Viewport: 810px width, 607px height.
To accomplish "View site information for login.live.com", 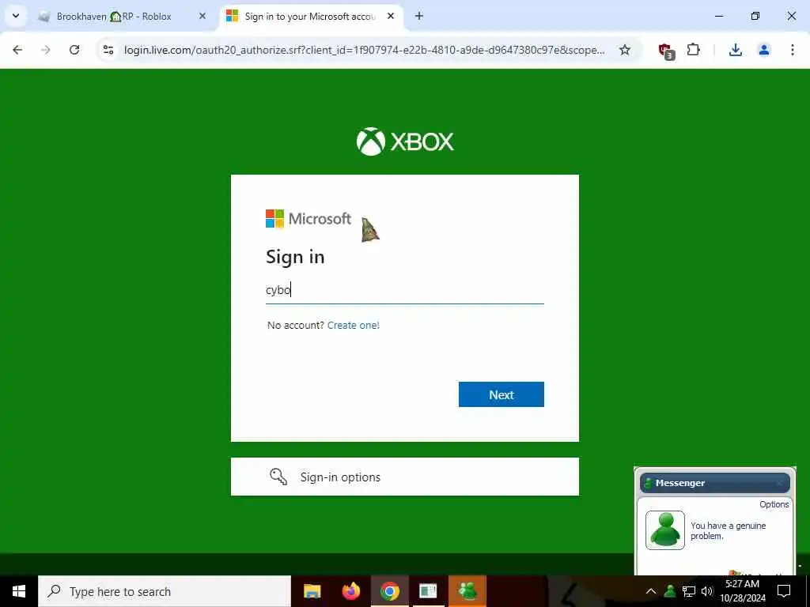I will [x=108, y=50].
